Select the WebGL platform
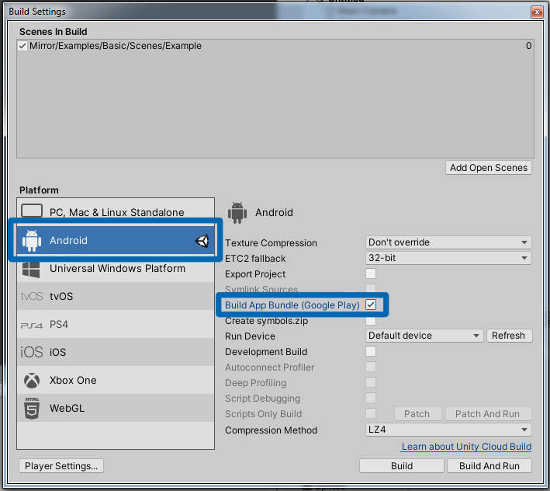Screen dimensions: 550x491 coord(116,408)
